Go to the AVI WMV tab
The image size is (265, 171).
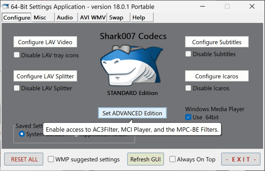(x=93, y=18)
